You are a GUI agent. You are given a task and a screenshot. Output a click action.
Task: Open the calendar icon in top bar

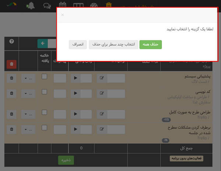coord(63,4)
